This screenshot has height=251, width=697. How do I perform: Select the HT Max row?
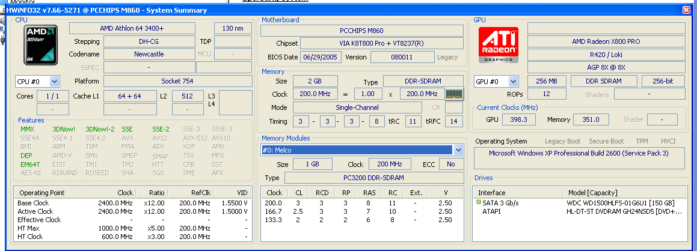pos(133,228)
